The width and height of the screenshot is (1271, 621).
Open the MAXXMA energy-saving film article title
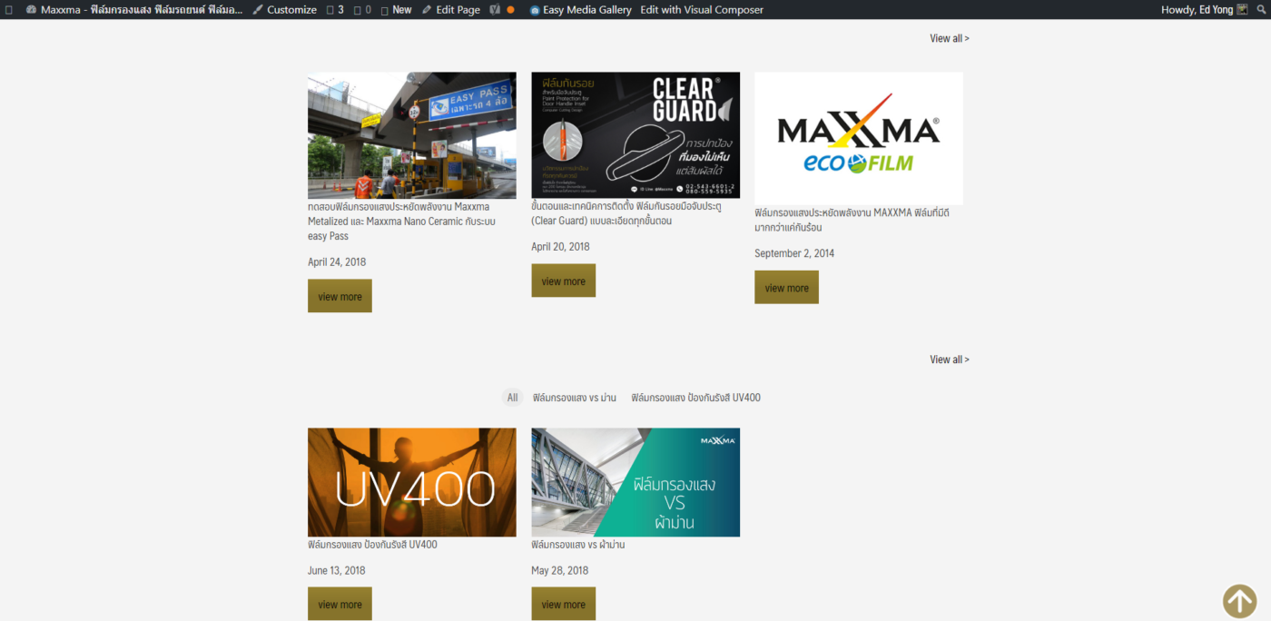pos(851,220)
